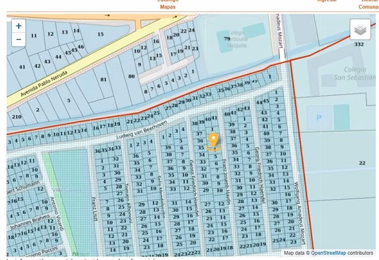Select the Ludwig van Beethoven street label
Screen dimensions: 379x260
(x=142, y=130)
